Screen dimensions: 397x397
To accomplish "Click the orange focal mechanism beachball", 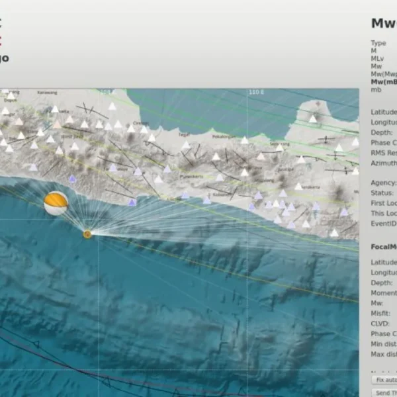I will [56, 203].
